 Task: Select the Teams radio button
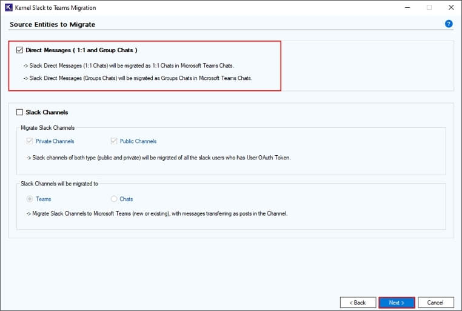30,199
